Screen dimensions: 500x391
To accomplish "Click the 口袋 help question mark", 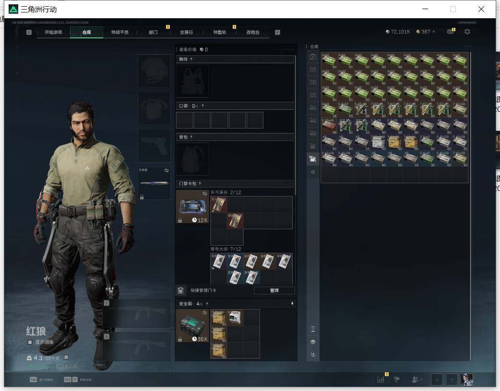I will (202, 106).
